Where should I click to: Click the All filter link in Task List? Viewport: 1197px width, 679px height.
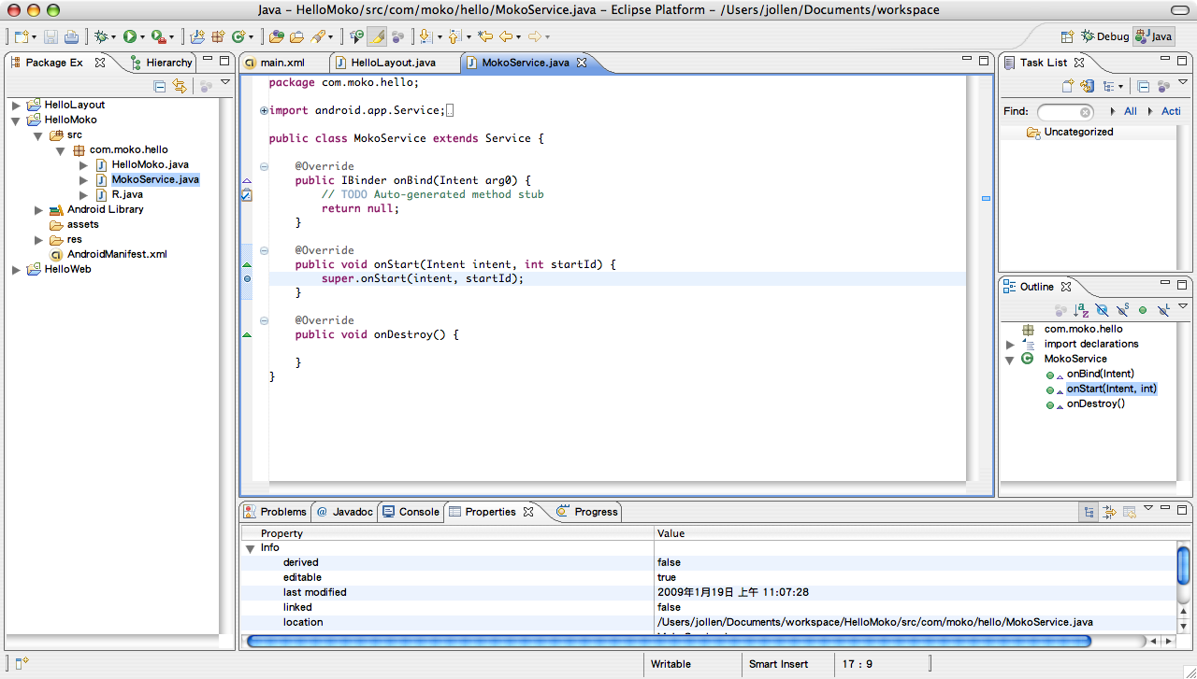(1131, 111)
